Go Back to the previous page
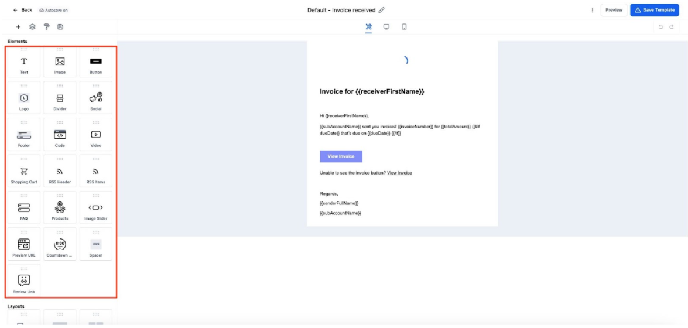Image resolution: width=688 pixels, height=328 pixels. tap(23, 10)
